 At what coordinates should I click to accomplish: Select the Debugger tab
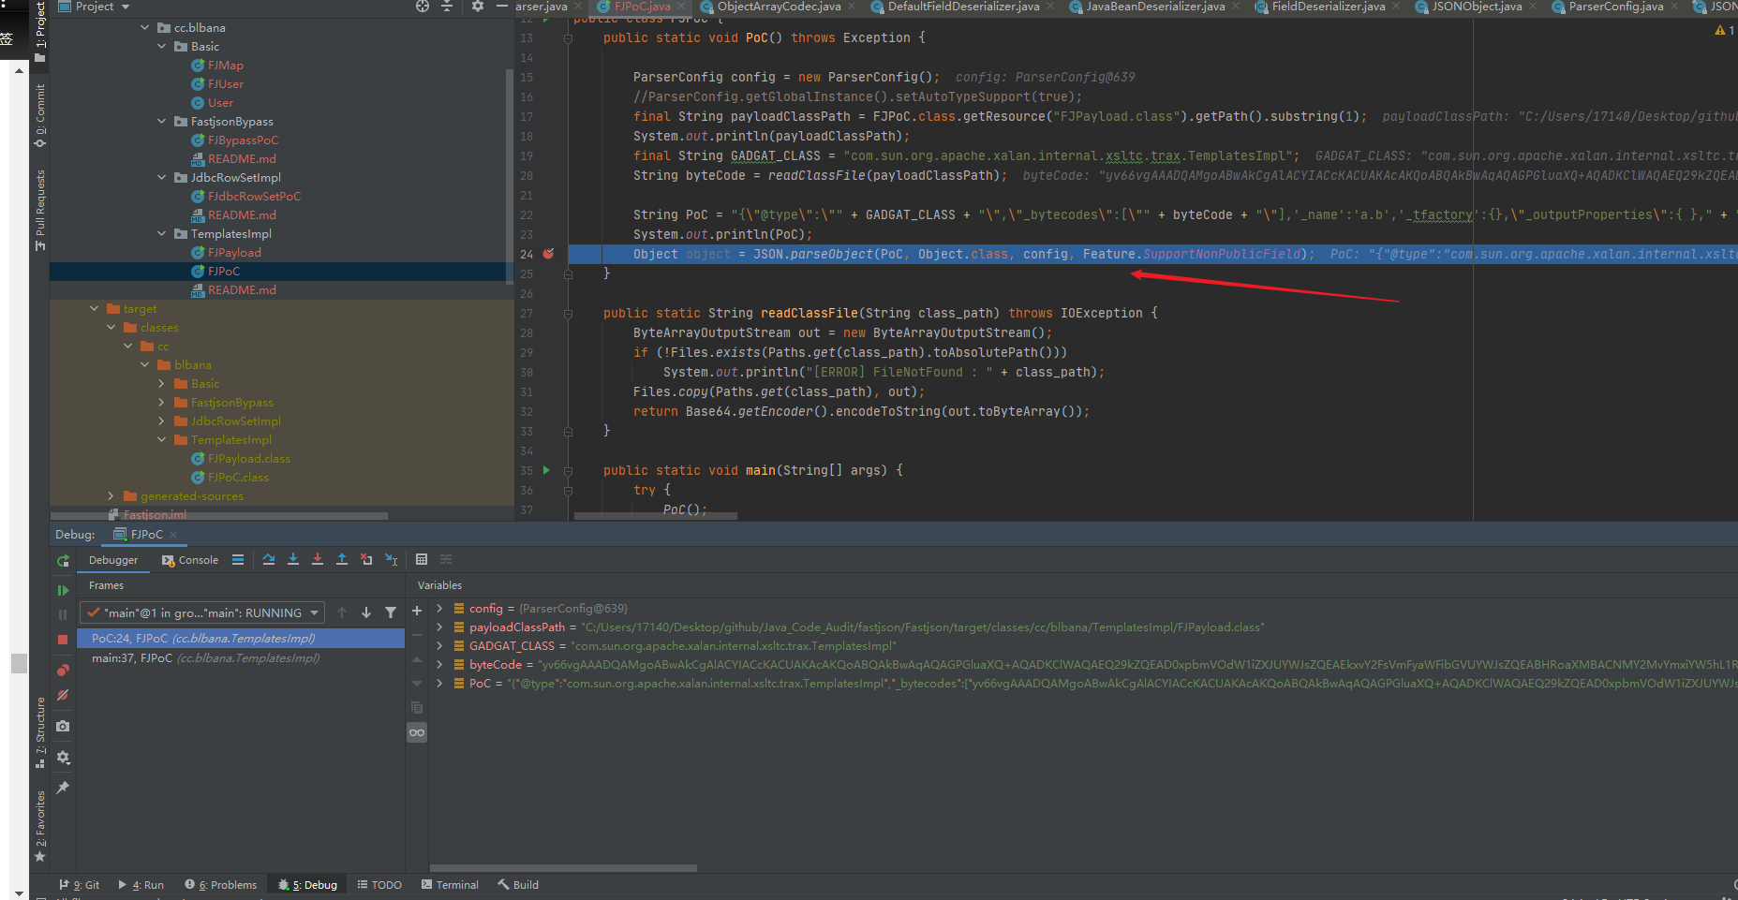[x=113, y=560]
